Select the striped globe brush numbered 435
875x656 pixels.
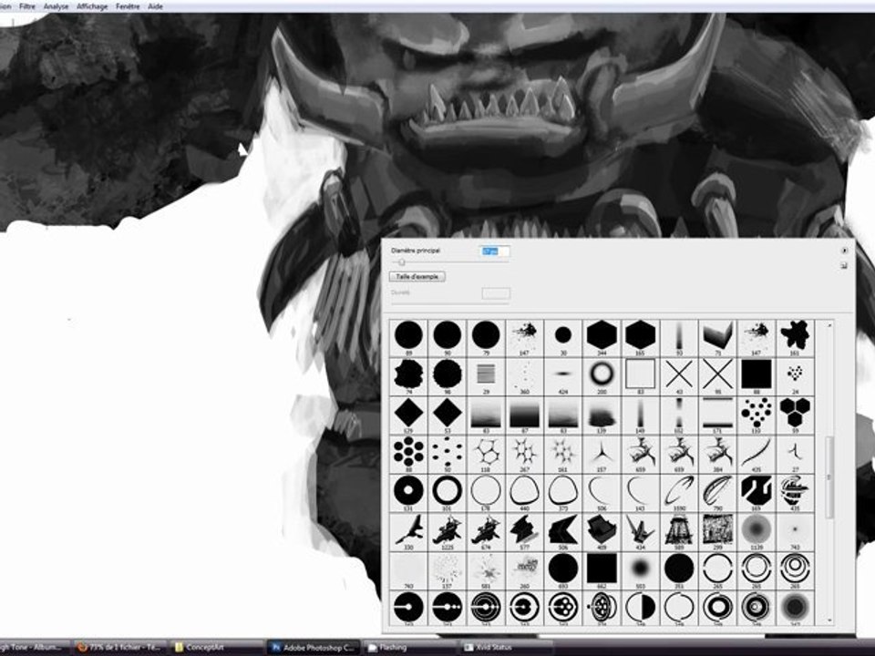click(x=795, y=493)
